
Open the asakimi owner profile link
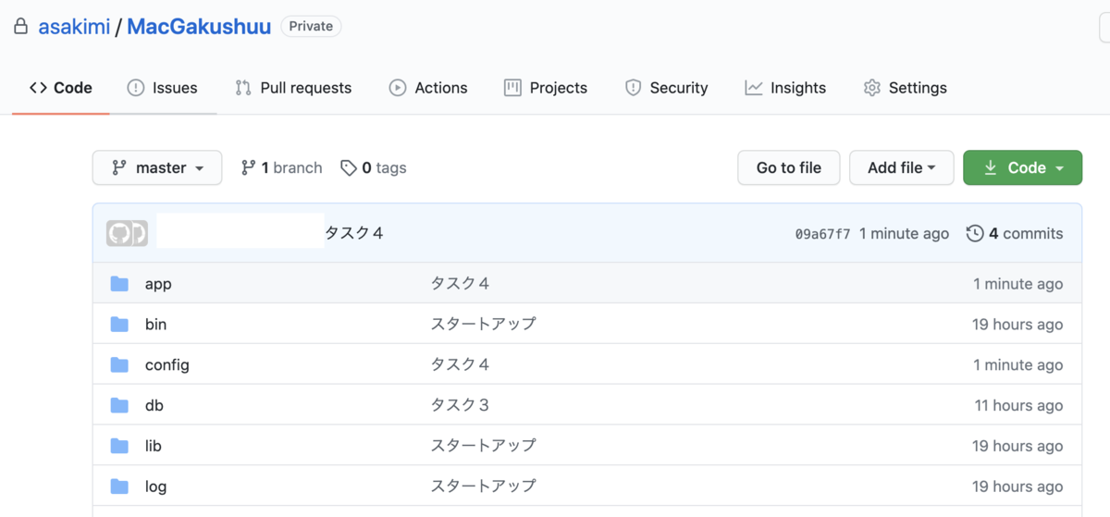click(x=73, y=27)
